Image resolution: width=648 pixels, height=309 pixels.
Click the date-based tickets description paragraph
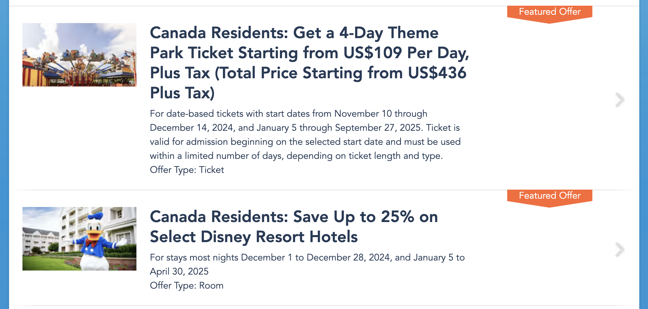[x=305, y=134]
